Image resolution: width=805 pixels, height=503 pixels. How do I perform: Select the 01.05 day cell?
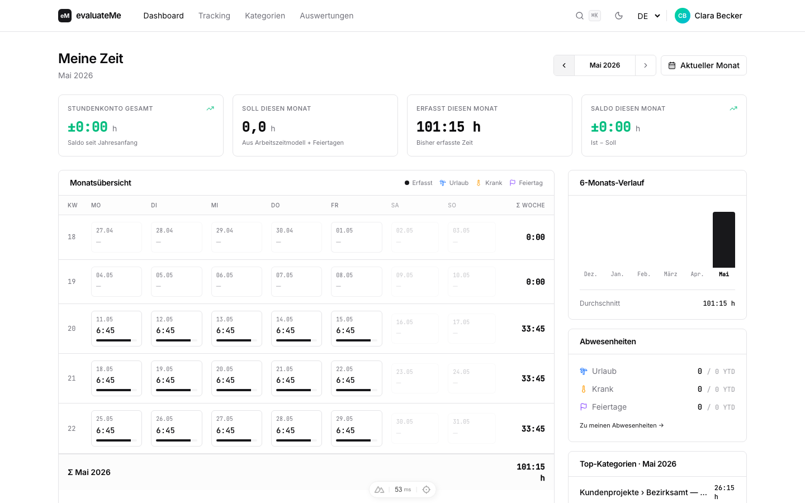coord(357,237)
